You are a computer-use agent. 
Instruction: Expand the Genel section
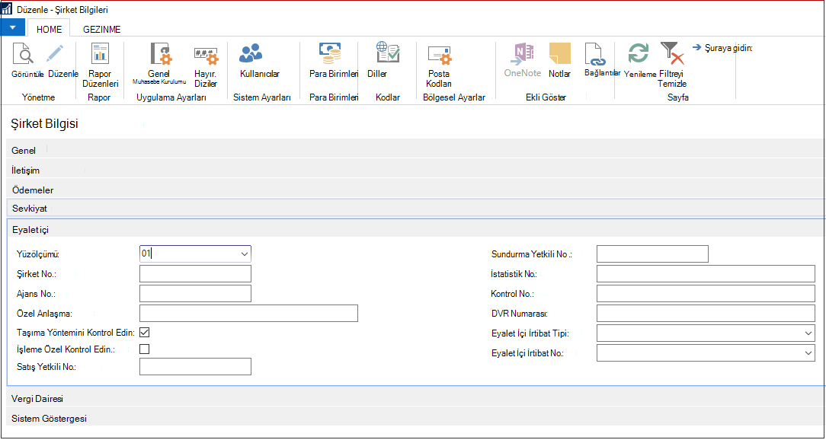coord(416,150)
